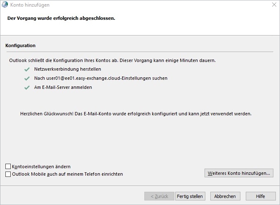Screen dimensions: 280x205
Task: Click the heading Der Vorgang wurde erfolgreich abgeschlossen
Action: tap(61, 18)
